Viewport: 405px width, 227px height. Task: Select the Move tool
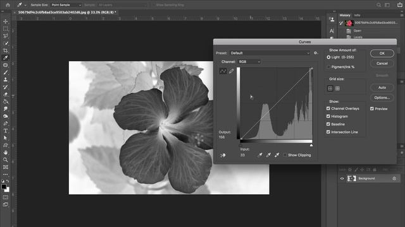6,21
